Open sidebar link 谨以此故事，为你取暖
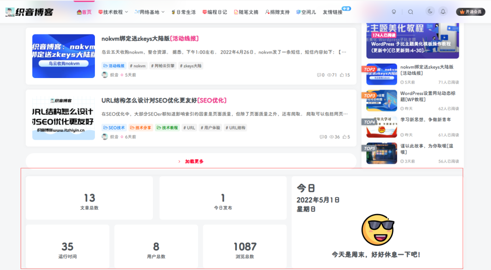Screen dimensions: 491x270 pyautogui.click(x=426, y=149)
